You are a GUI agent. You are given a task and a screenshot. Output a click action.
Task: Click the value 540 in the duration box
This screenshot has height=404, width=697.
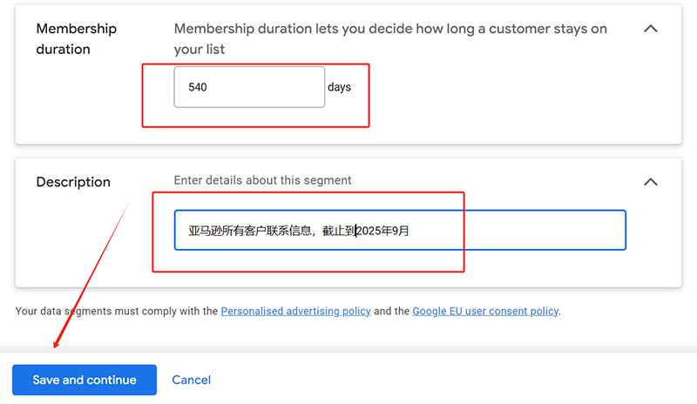[x=198, y=87]
